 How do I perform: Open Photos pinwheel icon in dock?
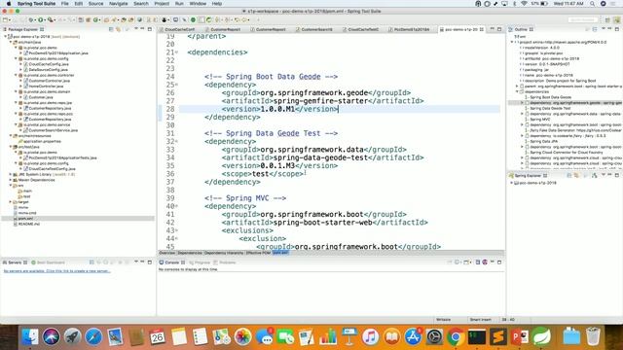coord(242,337)
